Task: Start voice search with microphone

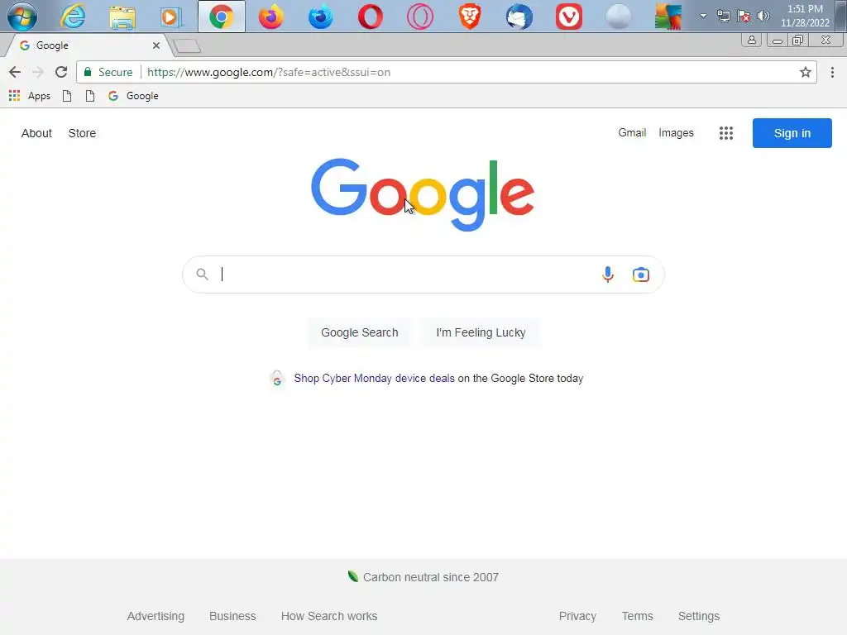Action: pyautogui.click(x=608, y=275)
